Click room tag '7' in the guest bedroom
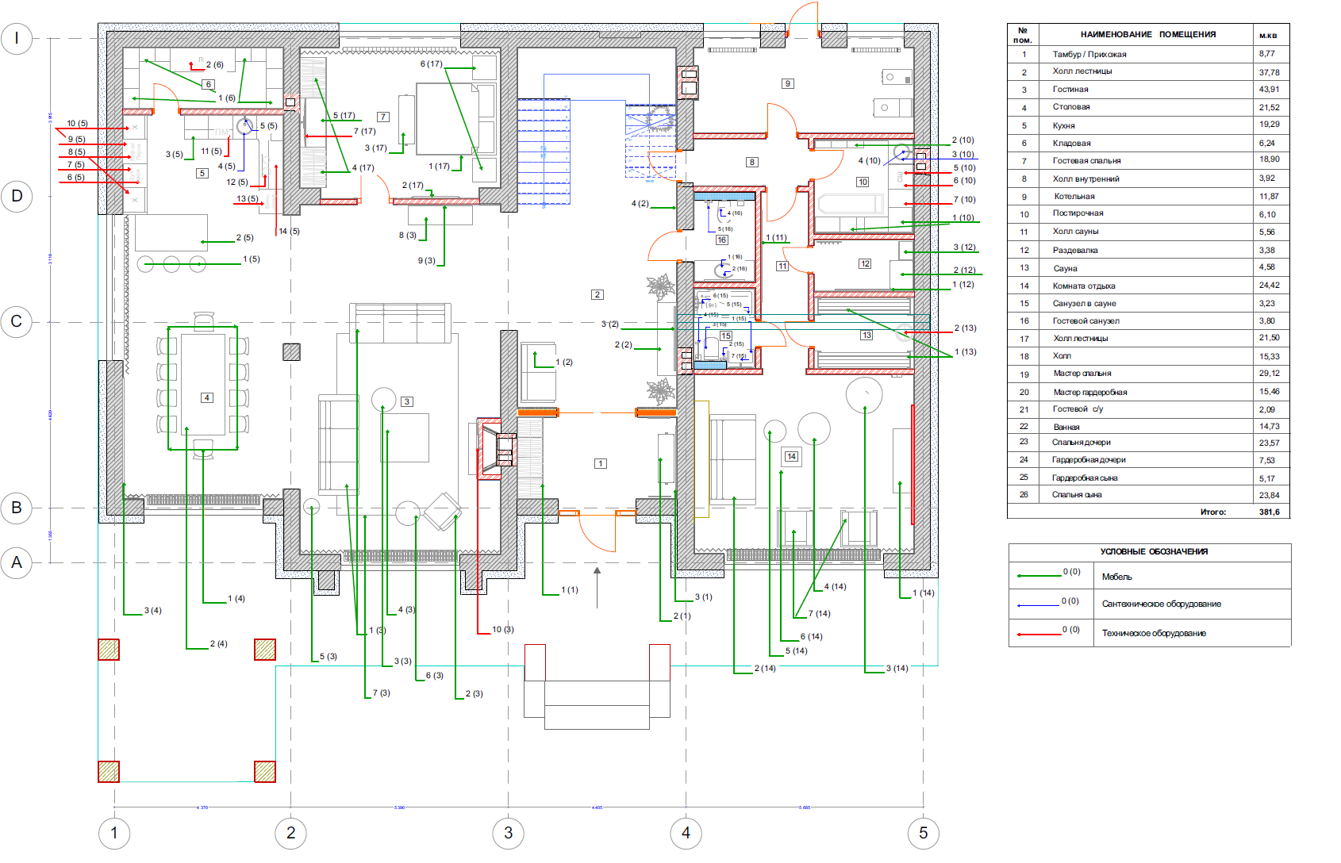This screenshot has height=863, width=1341. pyautogui.click(x=383, y=117)
